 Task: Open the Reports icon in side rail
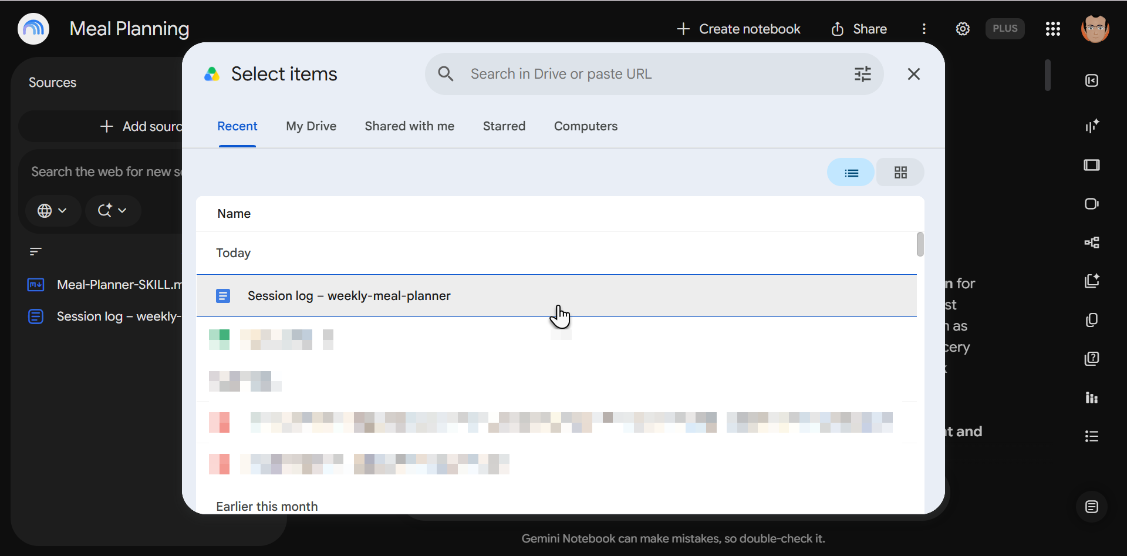[x=1092, y=281]
